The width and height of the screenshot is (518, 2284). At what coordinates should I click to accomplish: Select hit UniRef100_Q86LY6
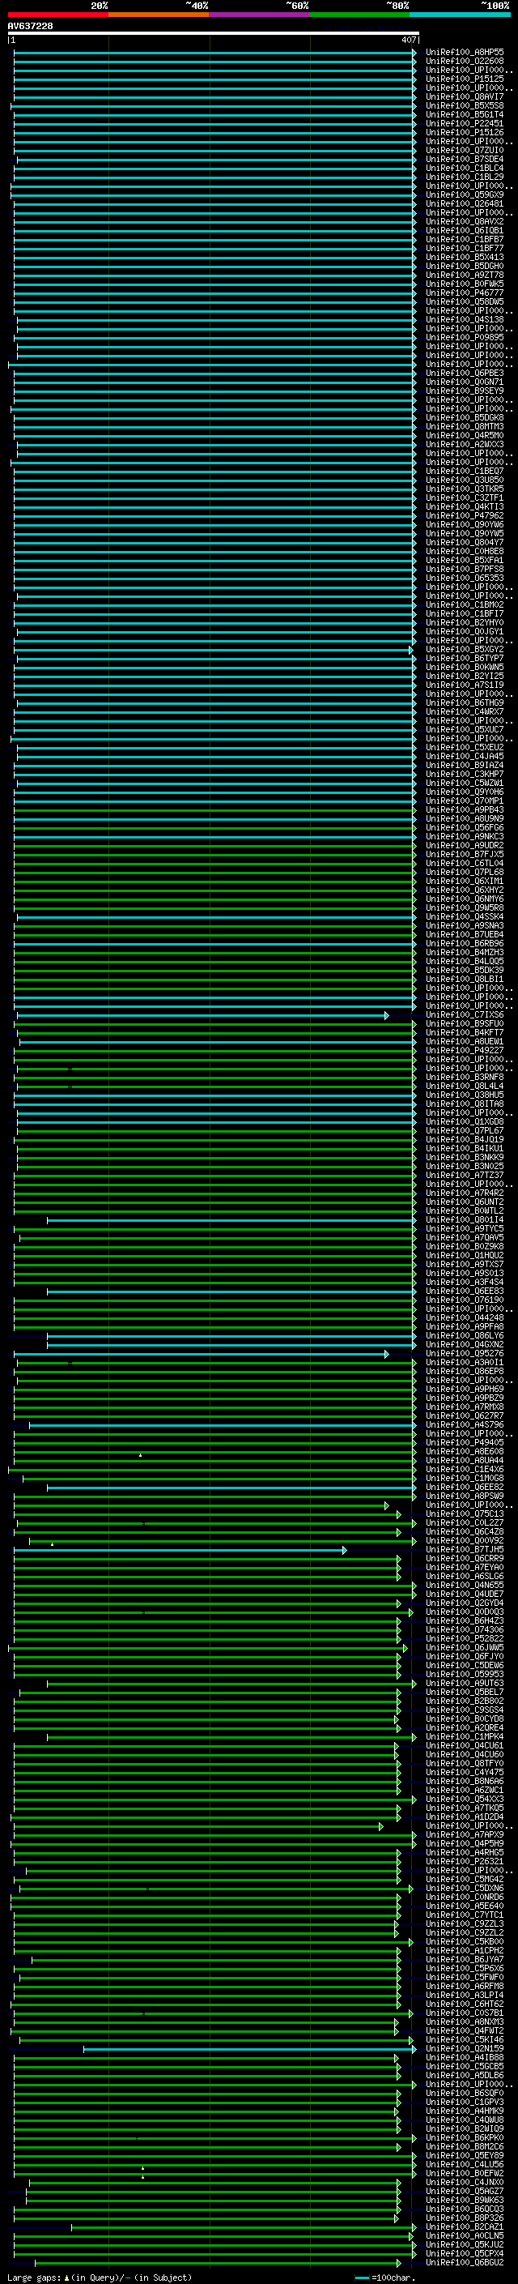coord(465,1335)
